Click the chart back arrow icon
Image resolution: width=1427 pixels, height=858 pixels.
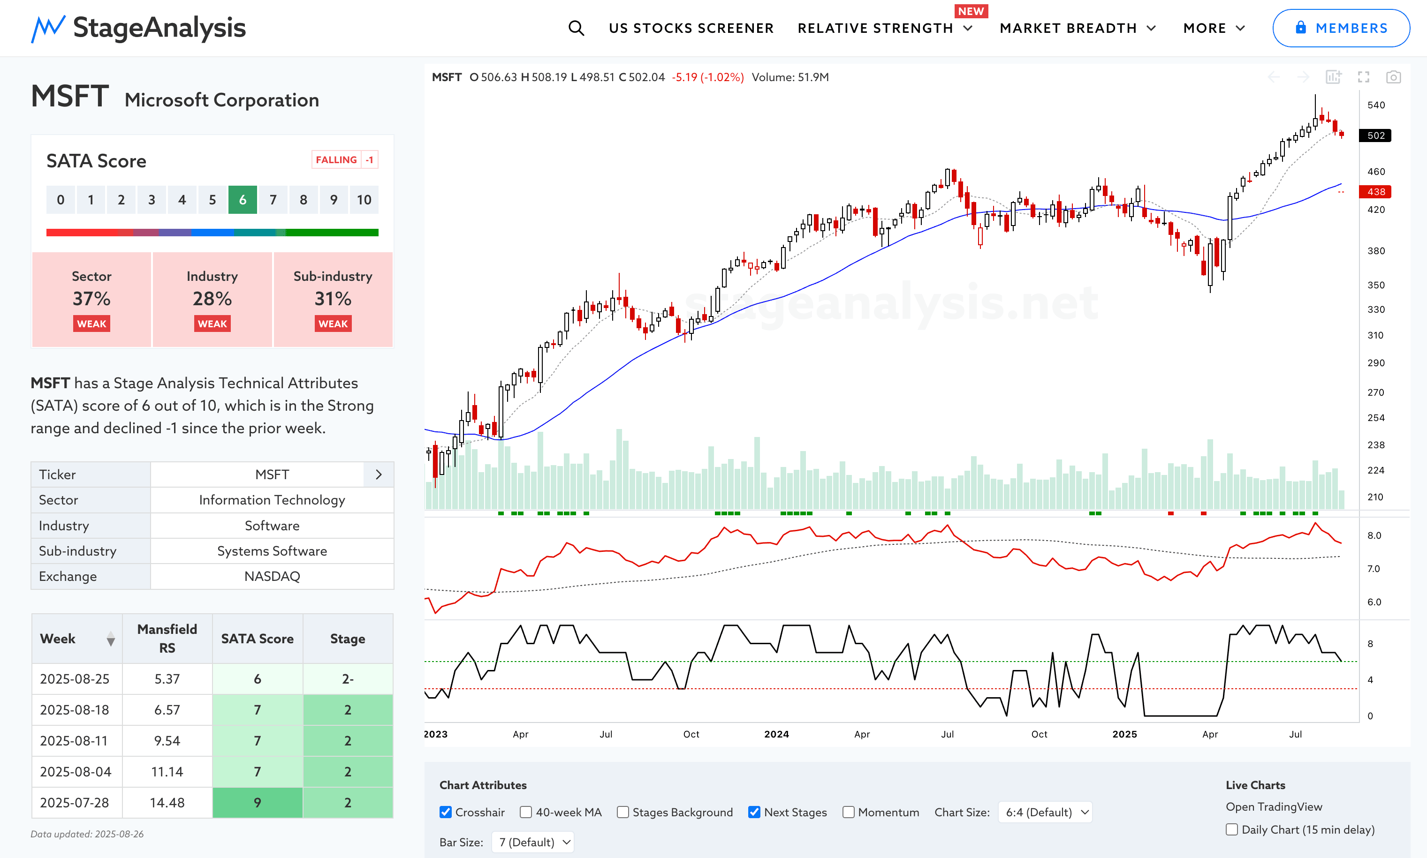[1273, 77]
